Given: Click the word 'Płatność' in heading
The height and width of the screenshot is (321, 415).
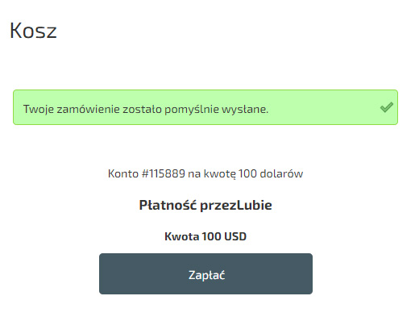Looking at the screenshot, I should (168, 205).
